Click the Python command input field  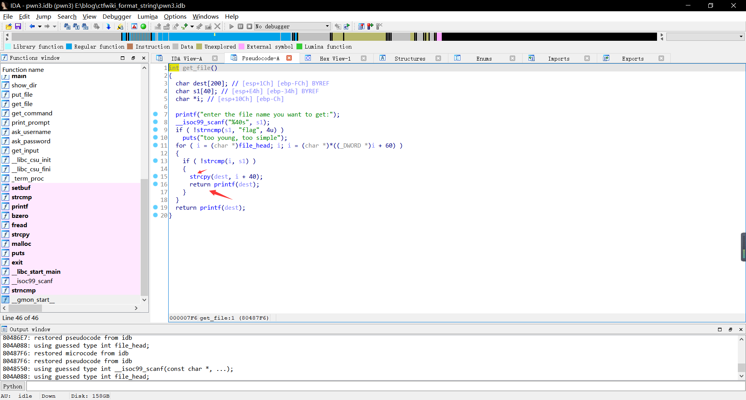point(385,386)
